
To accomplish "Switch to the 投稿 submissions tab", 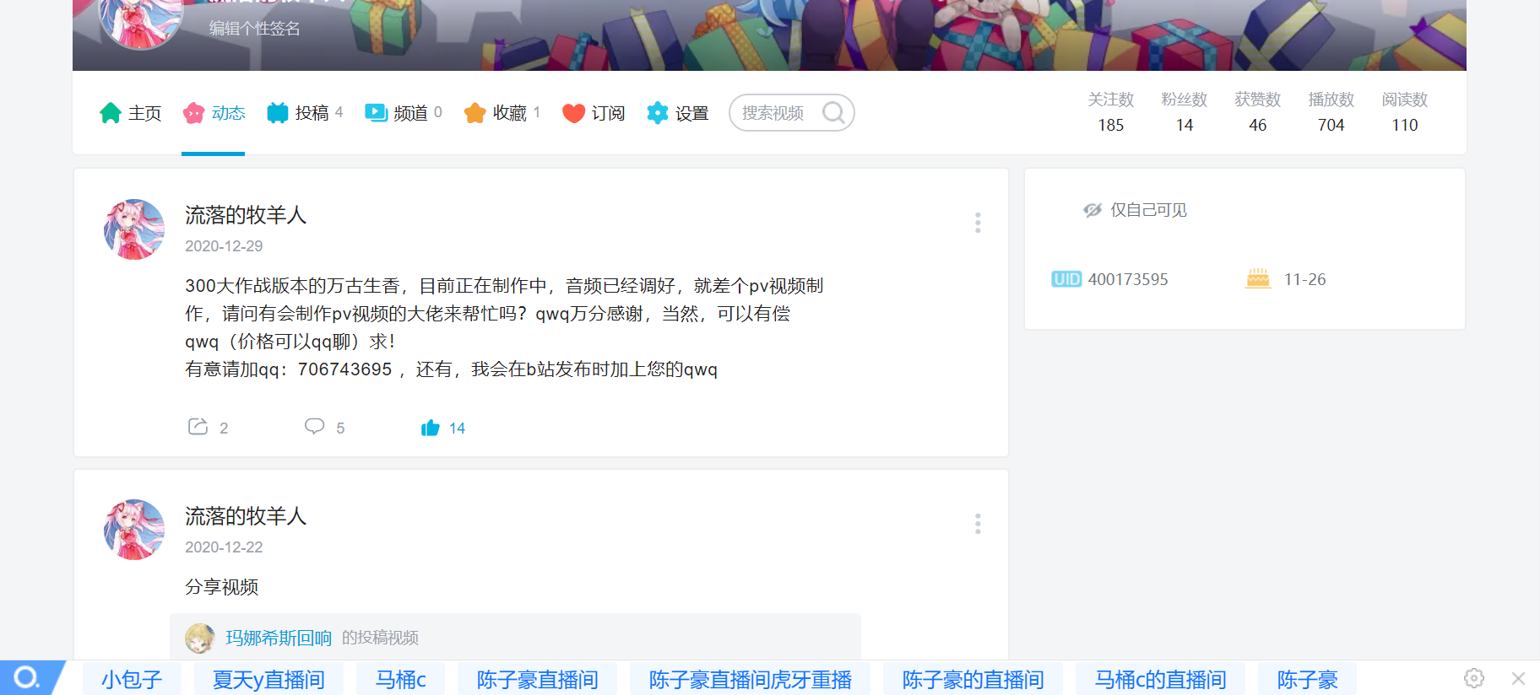I will coord(305,113).
